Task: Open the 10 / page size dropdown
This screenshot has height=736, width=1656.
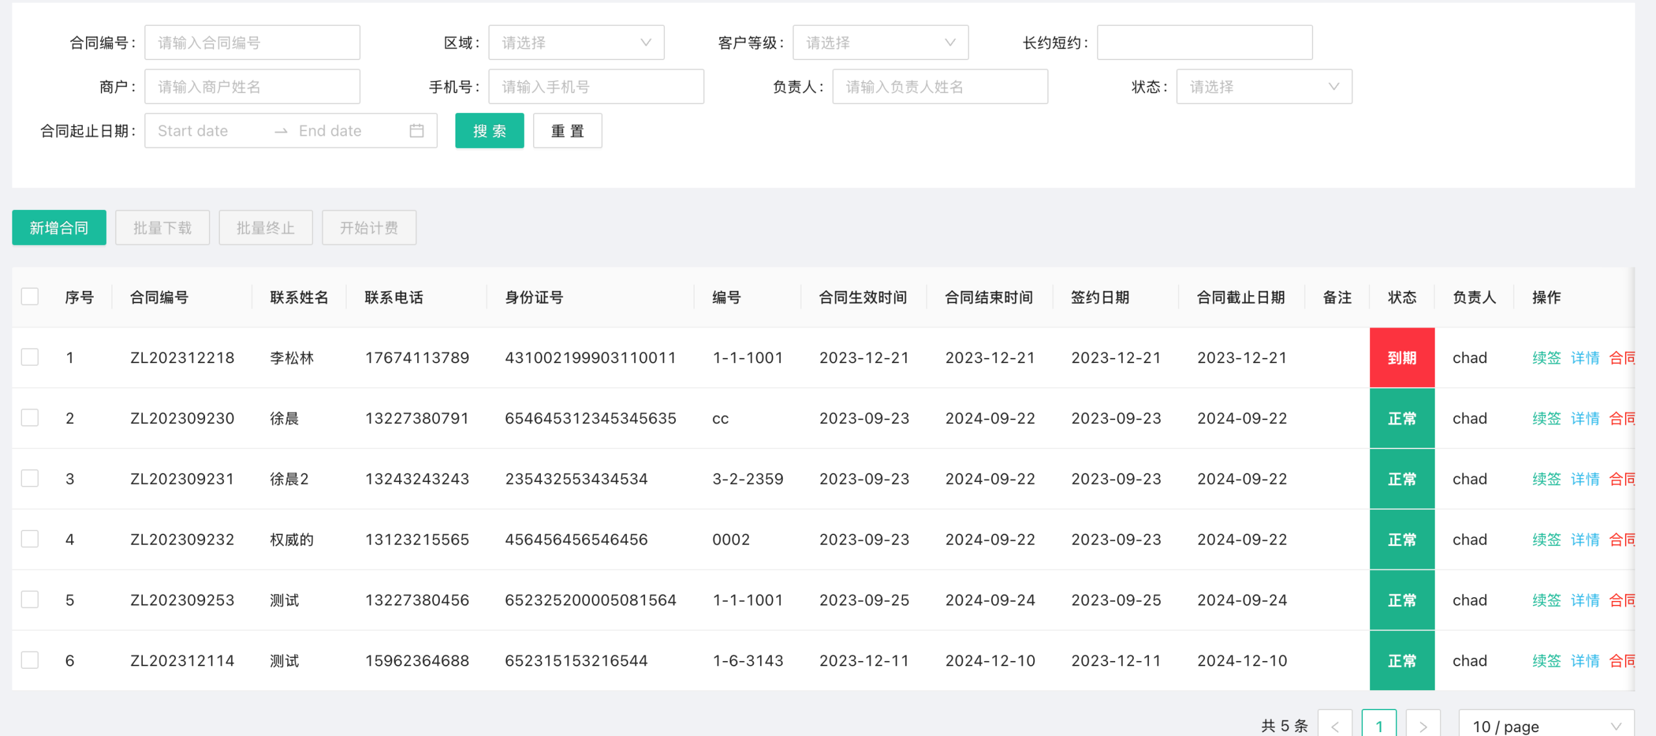Action: click(x=1546, y=726)
